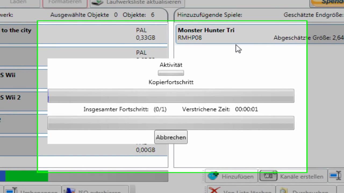Click the 'Von Liste löschen' label
Screen dimensions: 344x193
click(248, 191)
